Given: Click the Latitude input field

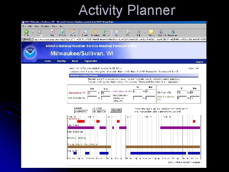Looking at the screenshot, I should [81, 111].
